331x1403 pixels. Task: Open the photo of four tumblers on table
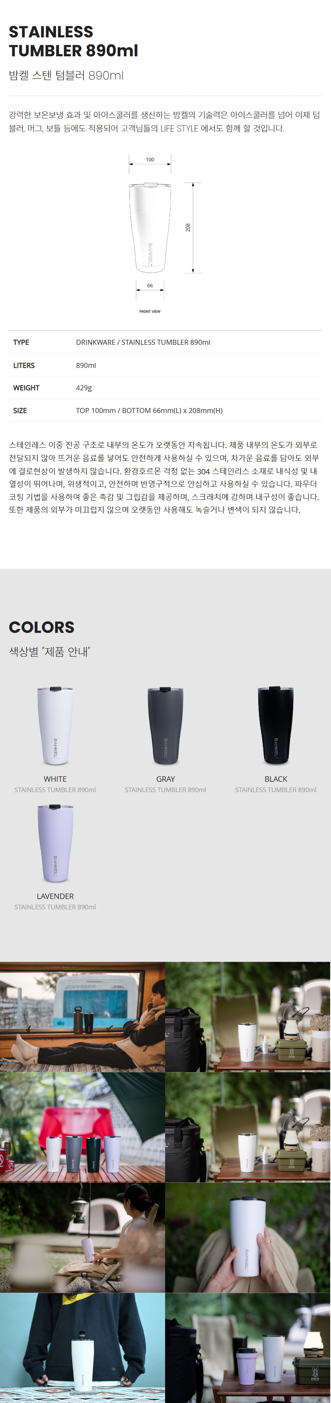click(x=83, y=1127)
